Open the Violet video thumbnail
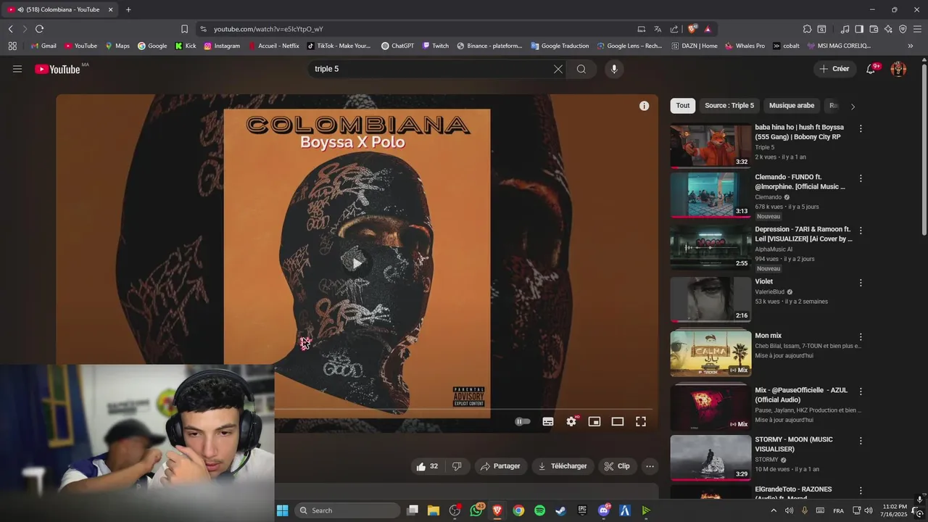928x522 pixels. 710,299
